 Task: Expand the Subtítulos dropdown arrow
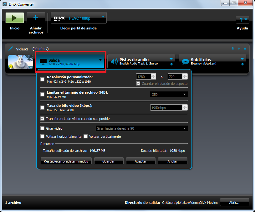pos(242,59)
